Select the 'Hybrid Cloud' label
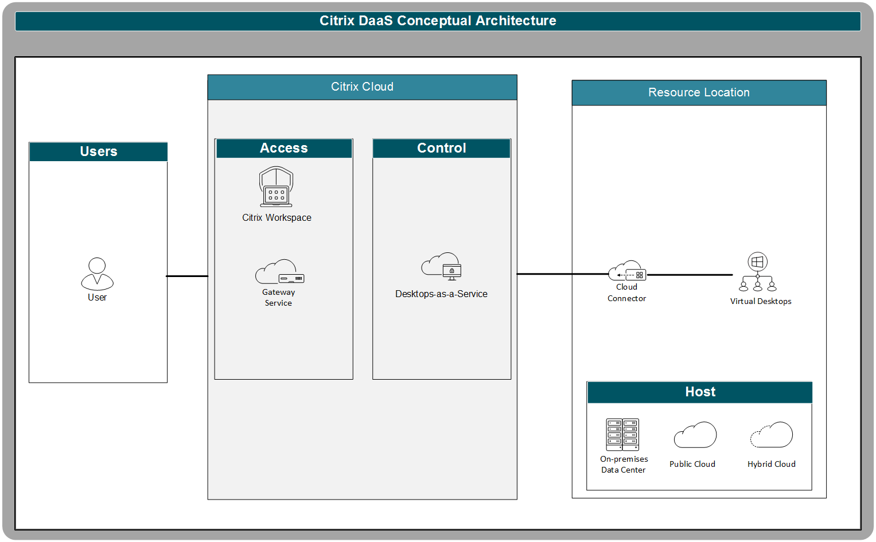Image resolution: width=876 pixels, height=542 pixels. point(772,464)
